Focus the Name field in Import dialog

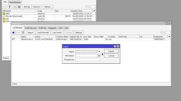coord(86,52)
